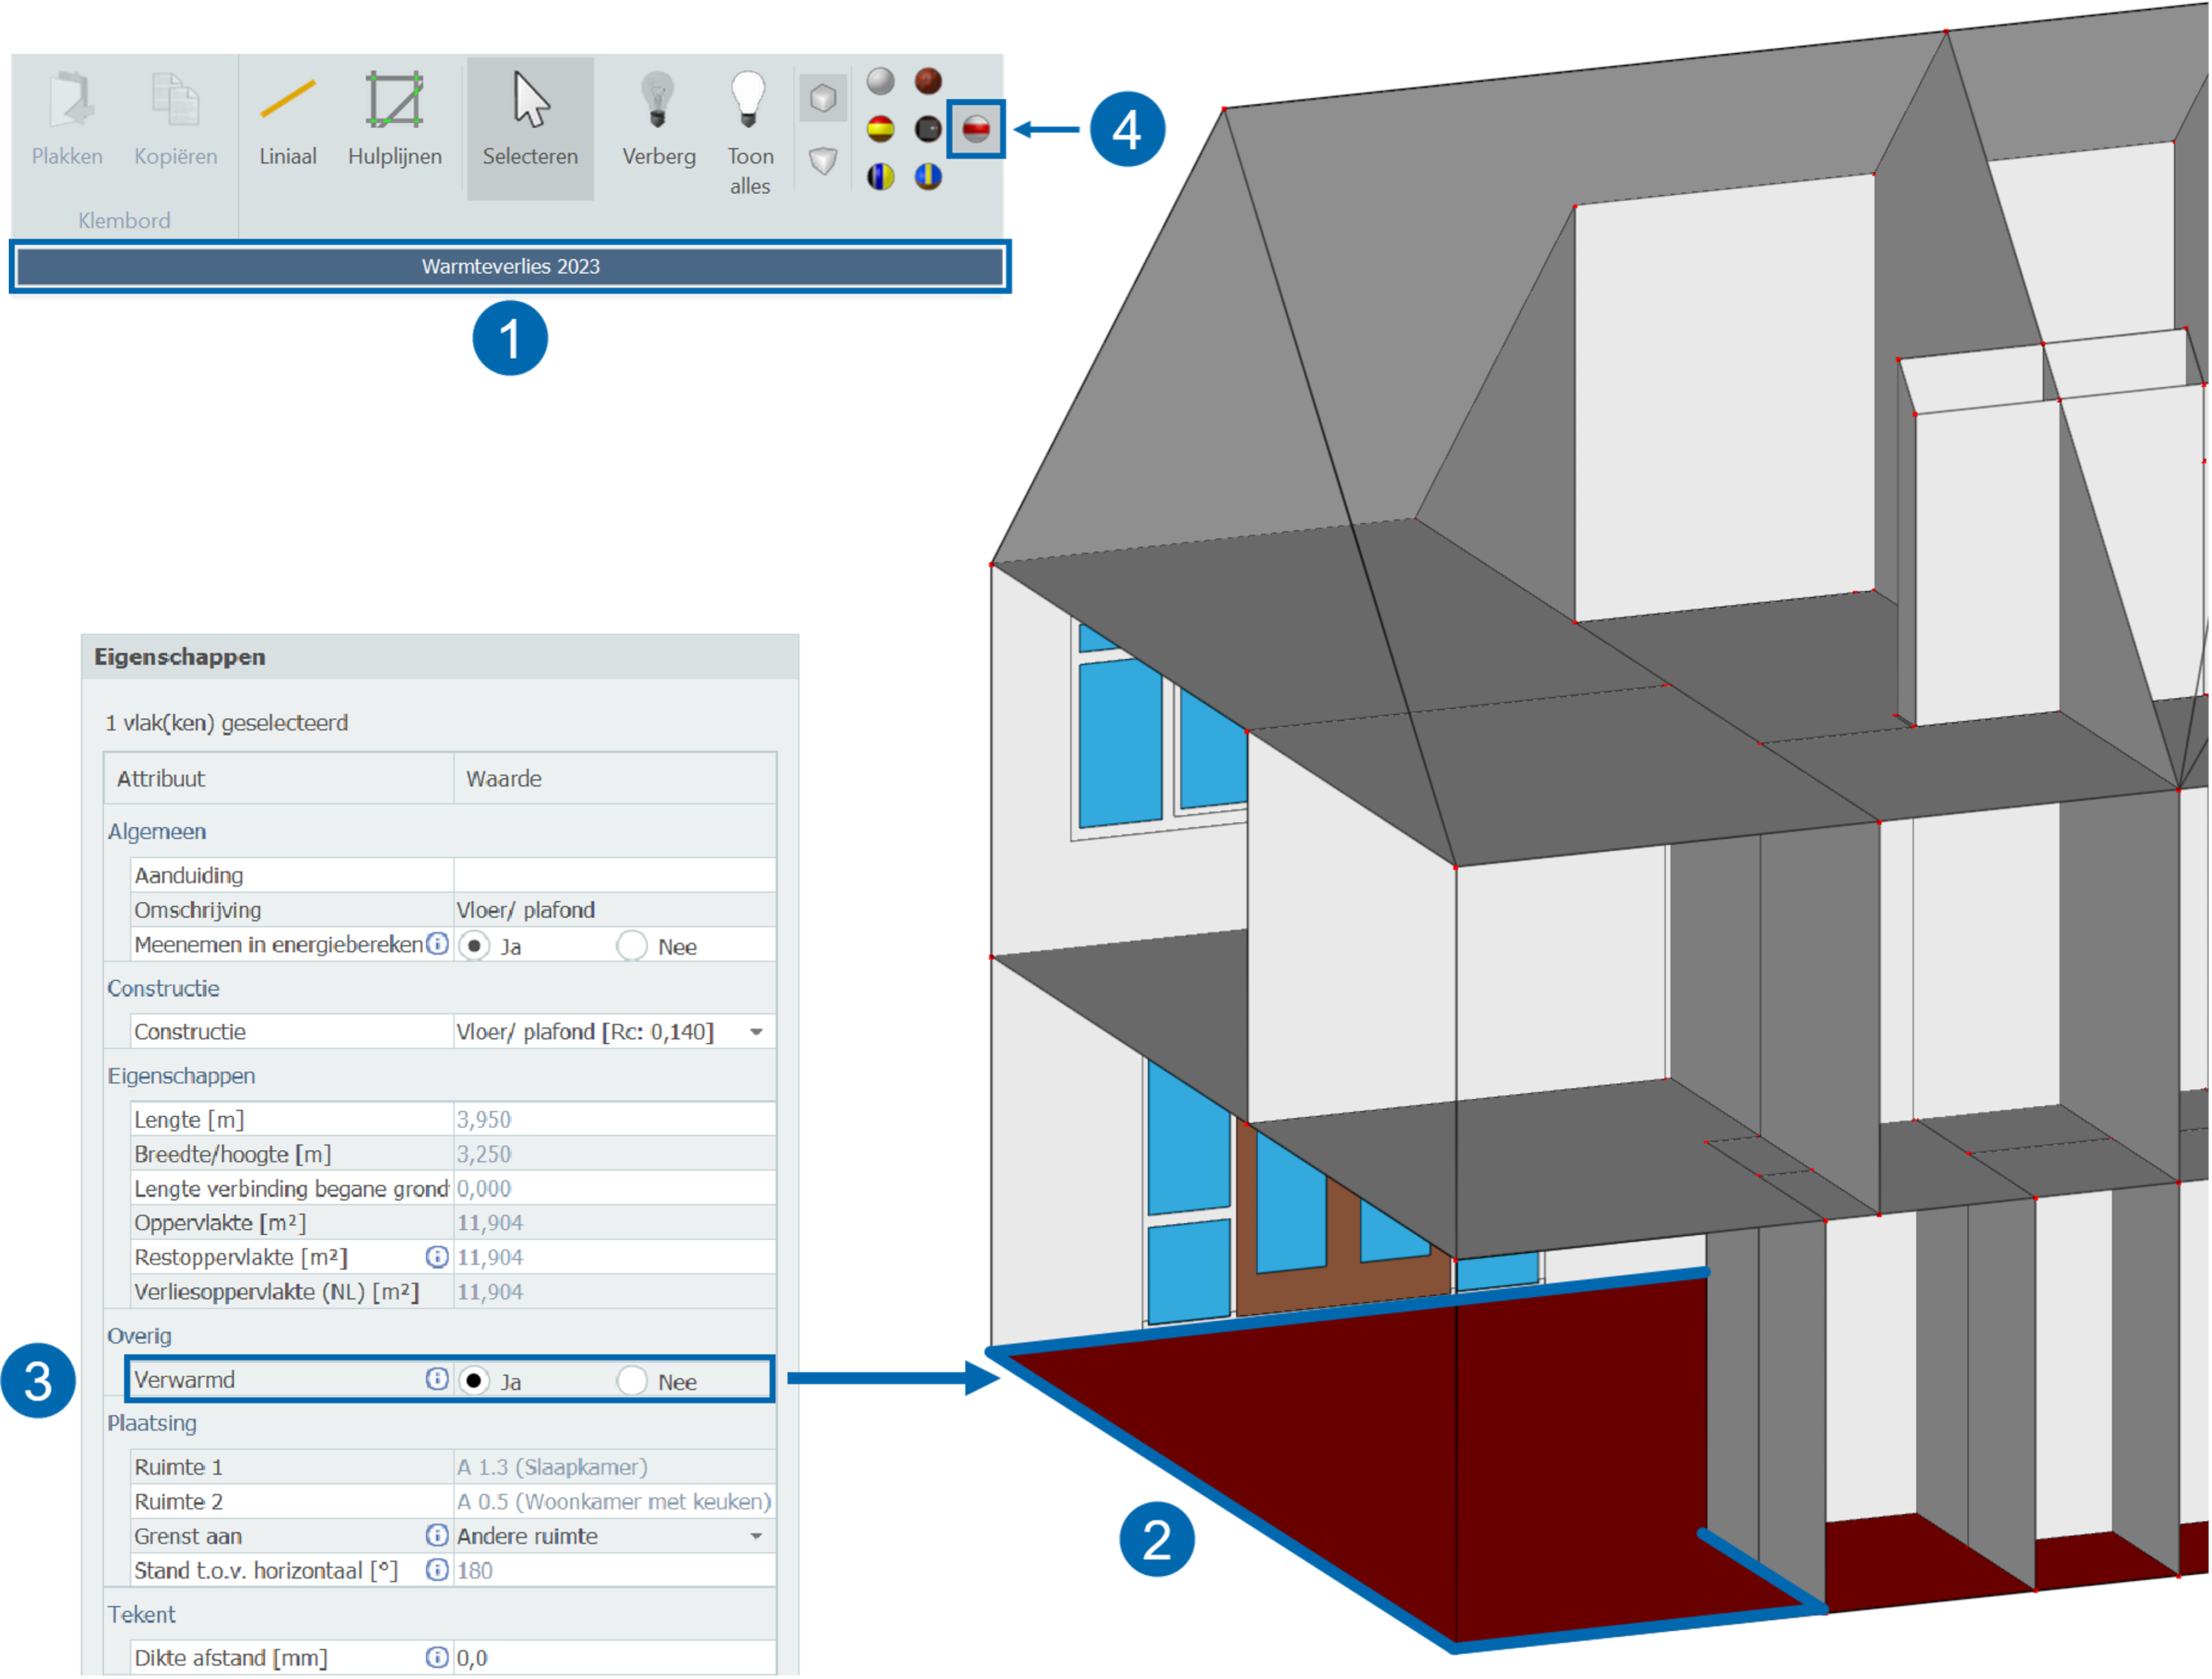Choose Nee for Meenemen in energieberekening
Screen dimensions: 2212x1679
click(x=632, y=946)
